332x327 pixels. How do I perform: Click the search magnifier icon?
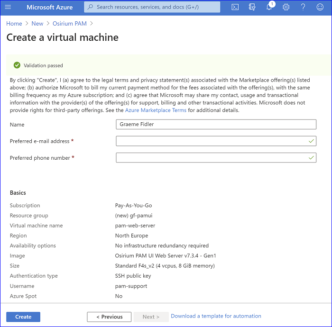[90, 7]
